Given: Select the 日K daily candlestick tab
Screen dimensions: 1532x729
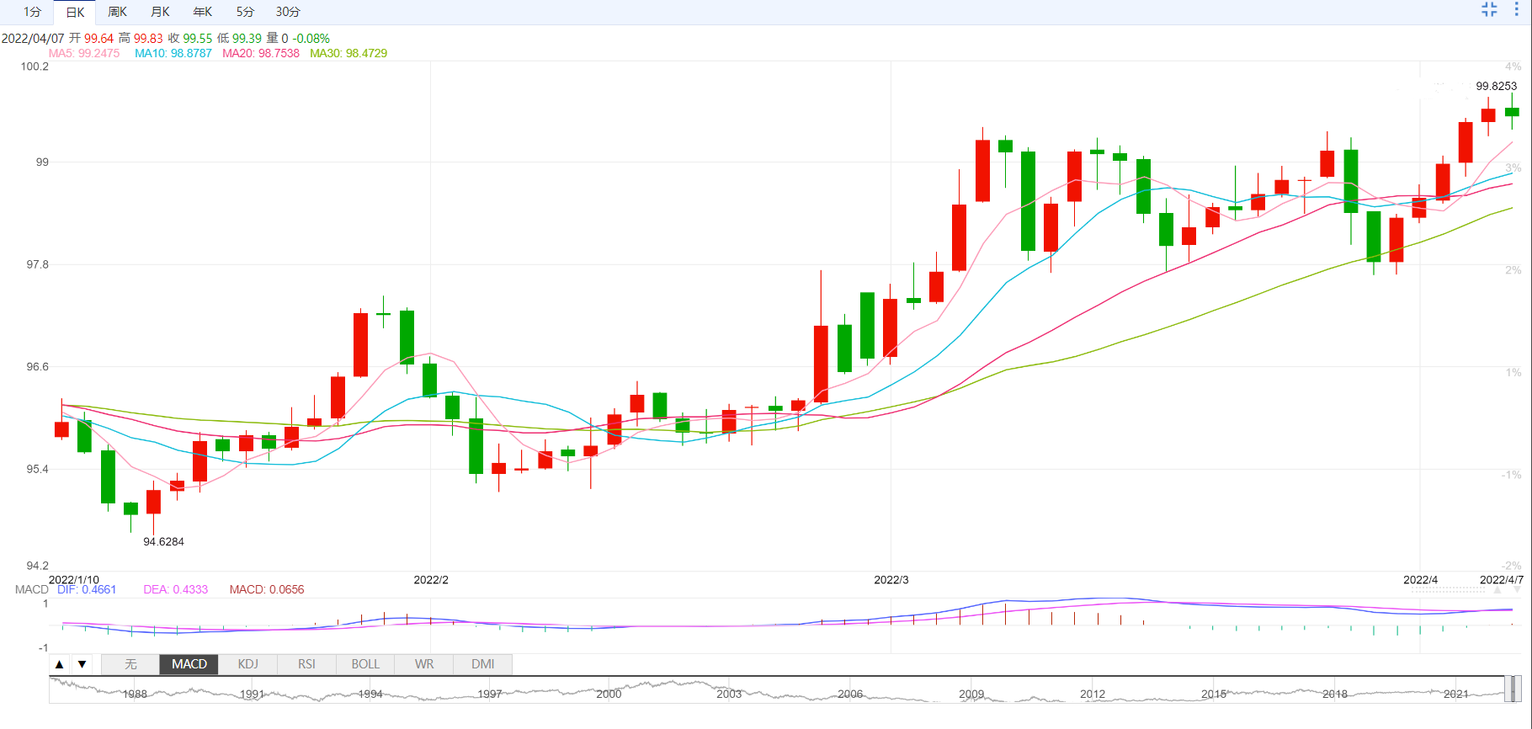Looking at the screenshot, I should [75, 12].
